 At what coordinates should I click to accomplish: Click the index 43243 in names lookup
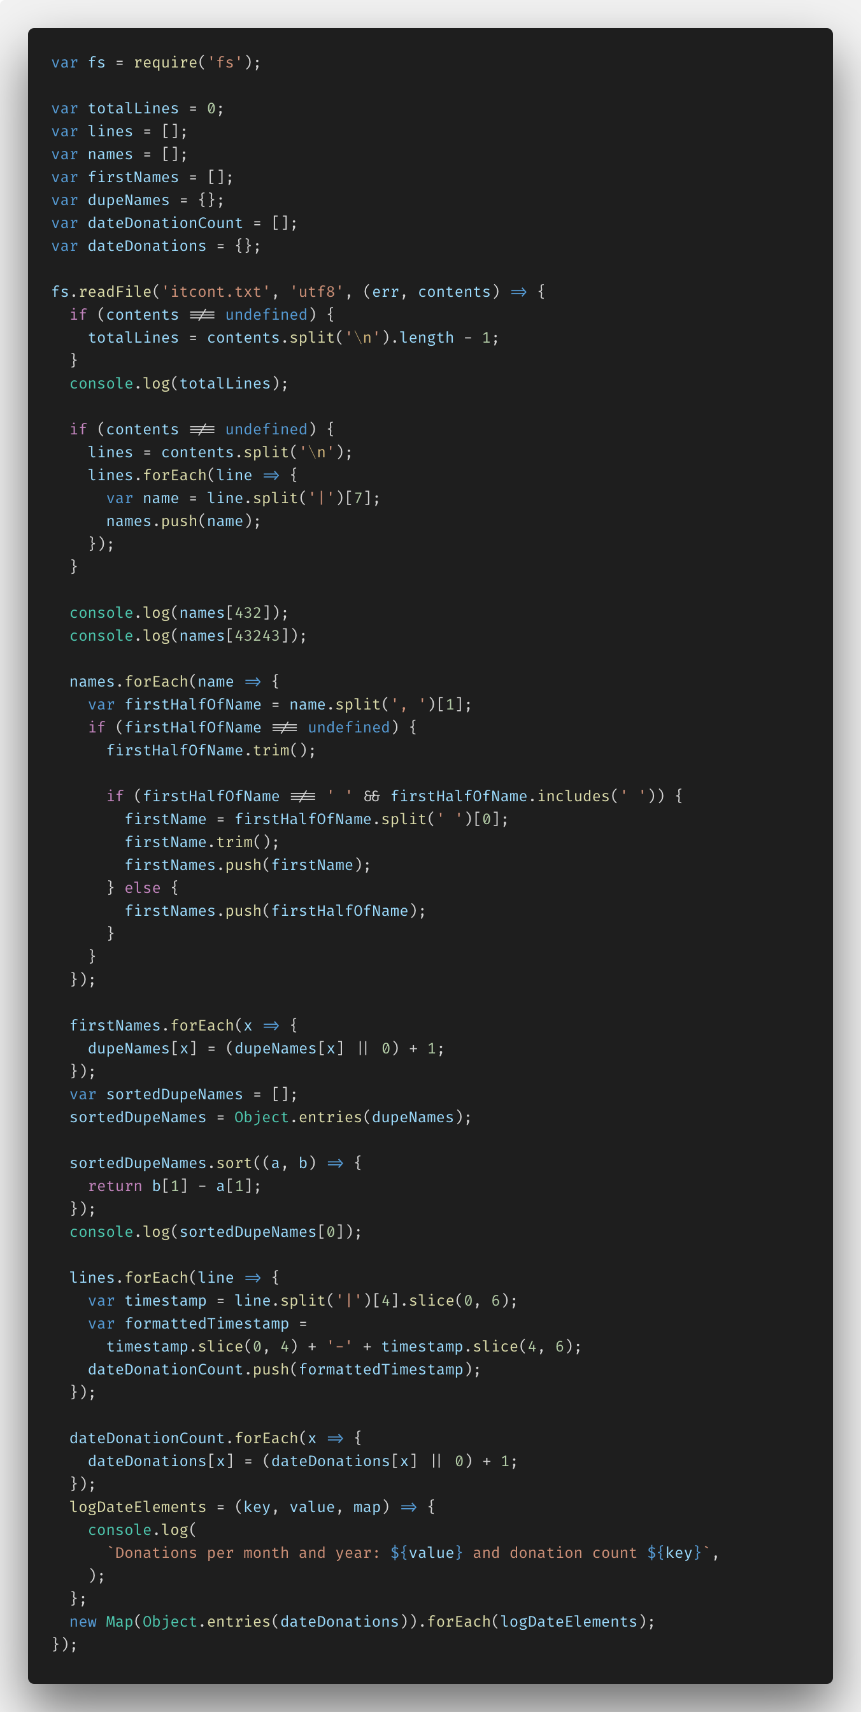[x=257, y=636]
